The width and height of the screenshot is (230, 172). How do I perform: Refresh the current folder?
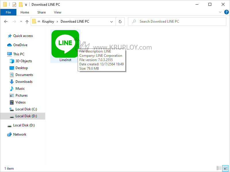pyautogui.click(x=120, y=22)
